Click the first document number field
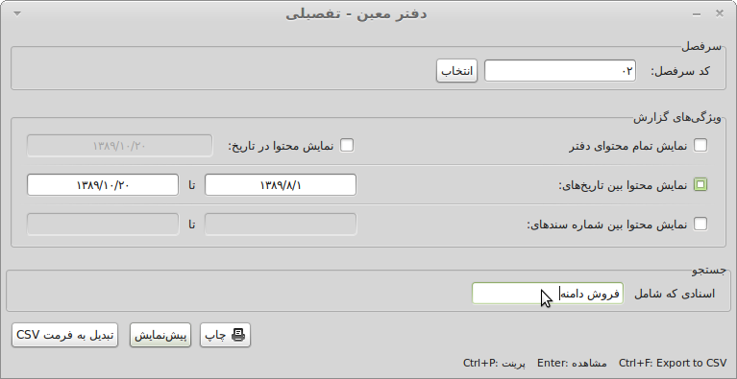 (x=281, y=225)
